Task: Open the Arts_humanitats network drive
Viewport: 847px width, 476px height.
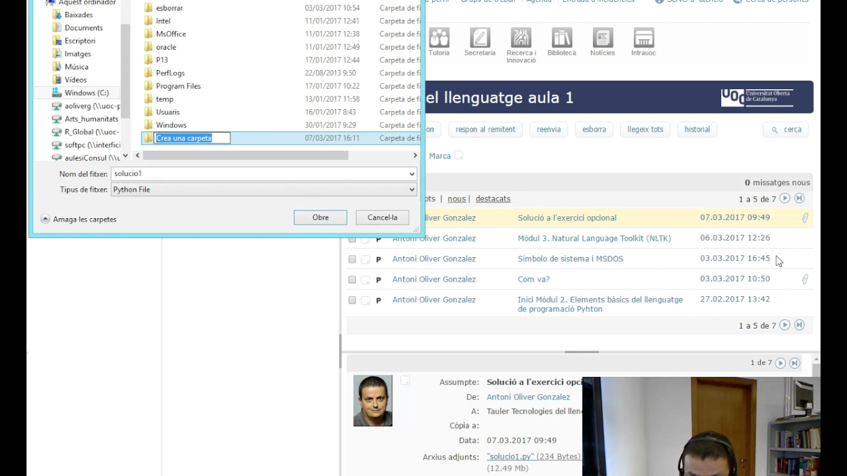Action: click(86, 119)
